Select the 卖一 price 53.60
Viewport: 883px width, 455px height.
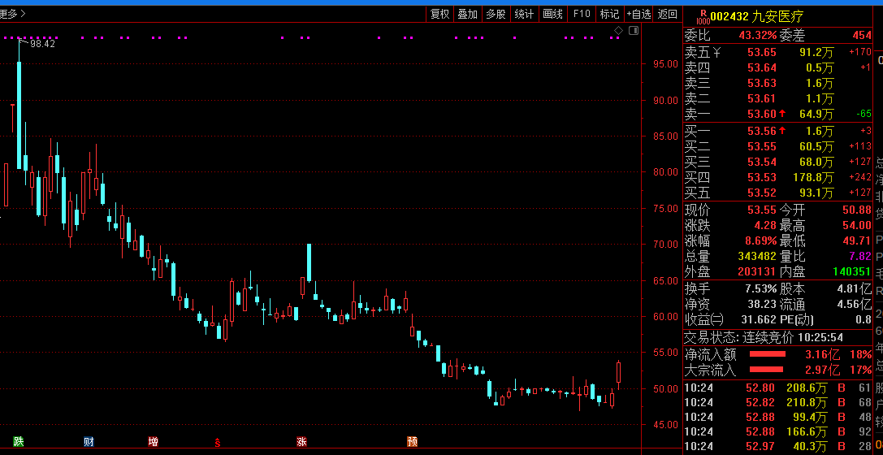coord(762,115)
